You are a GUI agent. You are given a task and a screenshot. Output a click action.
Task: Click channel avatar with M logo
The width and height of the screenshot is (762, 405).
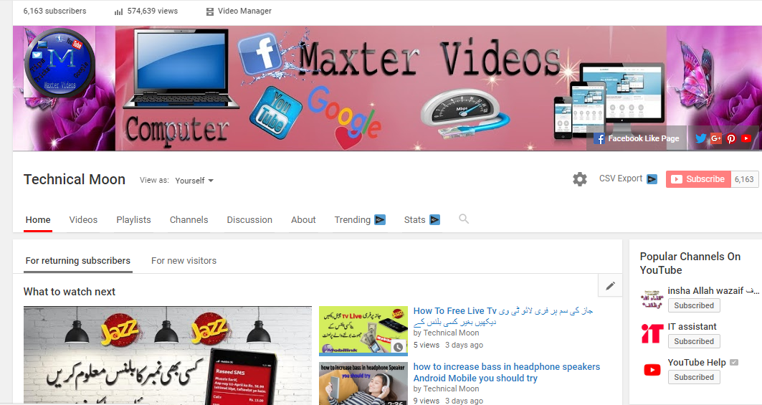coord(59,62)
